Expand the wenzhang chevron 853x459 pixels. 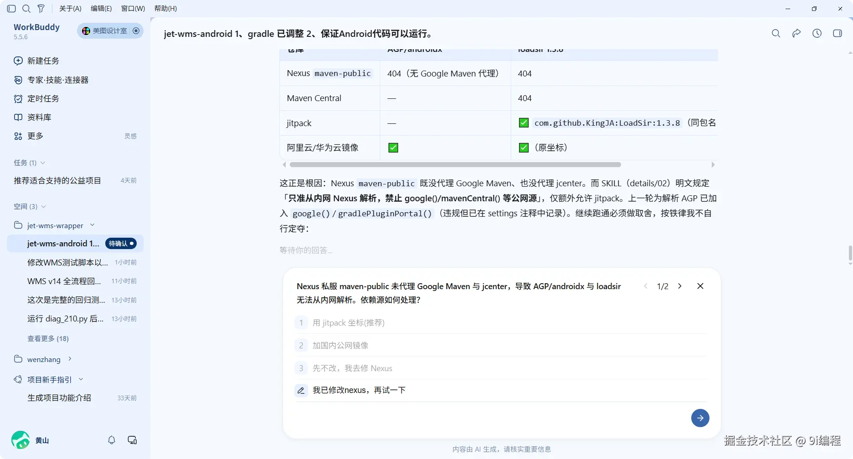coord(70,359)
